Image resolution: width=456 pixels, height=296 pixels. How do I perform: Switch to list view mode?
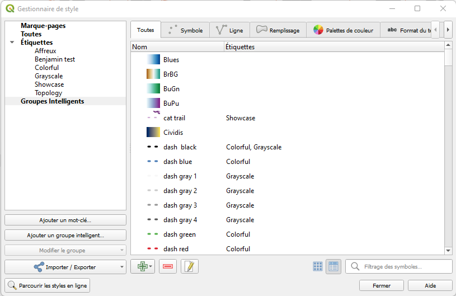[x=333, y=266]
